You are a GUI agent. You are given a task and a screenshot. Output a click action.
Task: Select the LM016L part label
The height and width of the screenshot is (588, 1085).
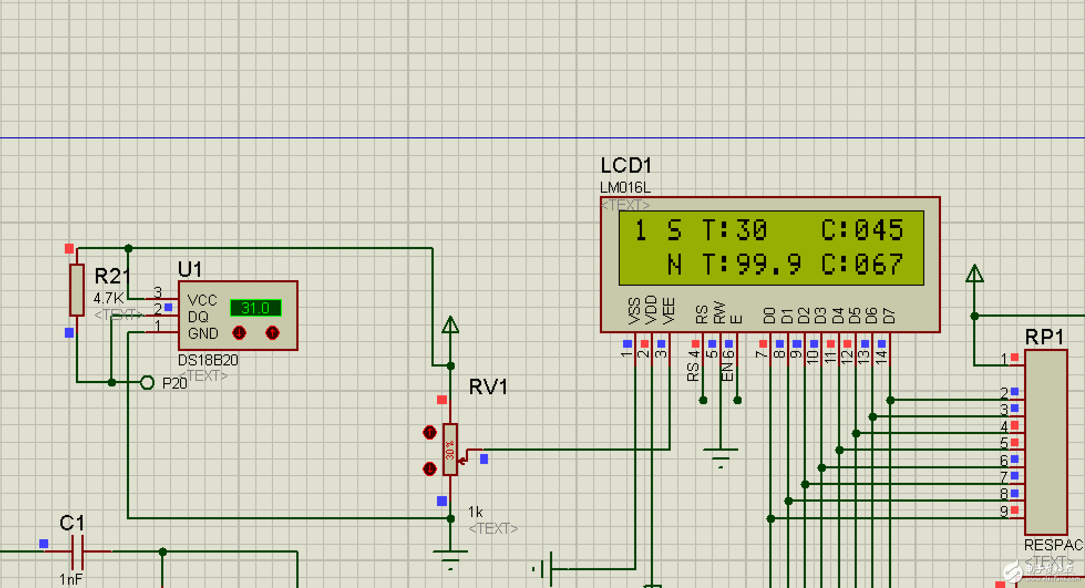point(625,188)
